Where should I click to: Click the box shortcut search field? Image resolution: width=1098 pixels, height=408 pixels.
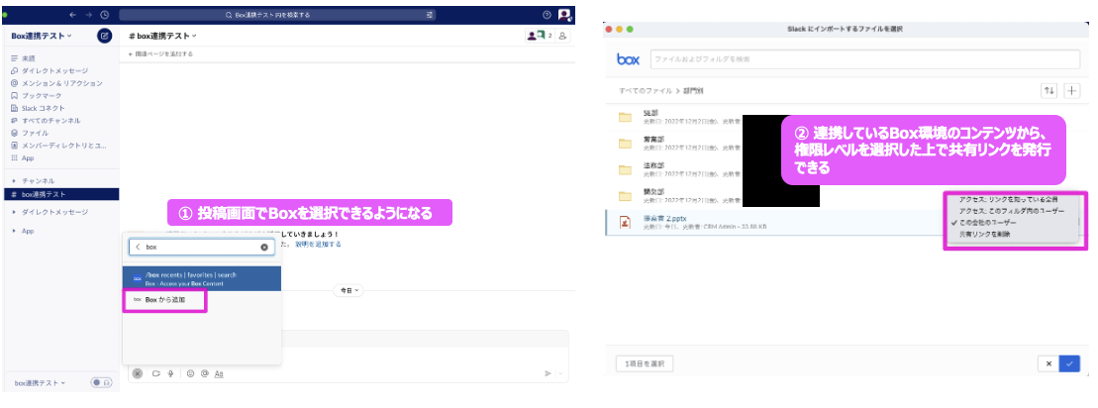[x=201, y=247]
